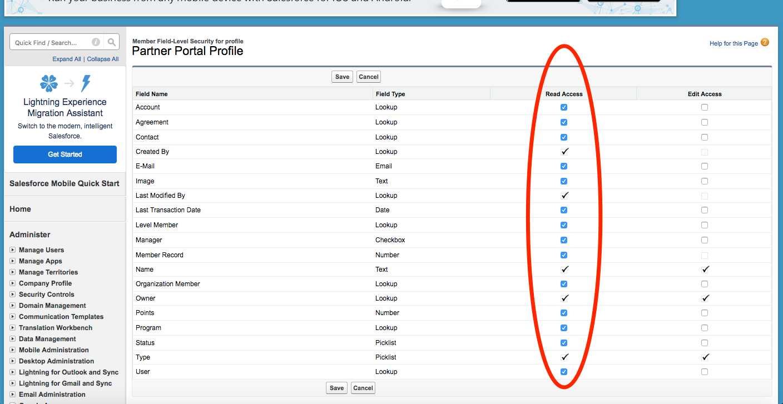Viewport: 783px width, 404px height.
Task: Click the Email type in E-Mail row
Action: (x=384, y=166)
